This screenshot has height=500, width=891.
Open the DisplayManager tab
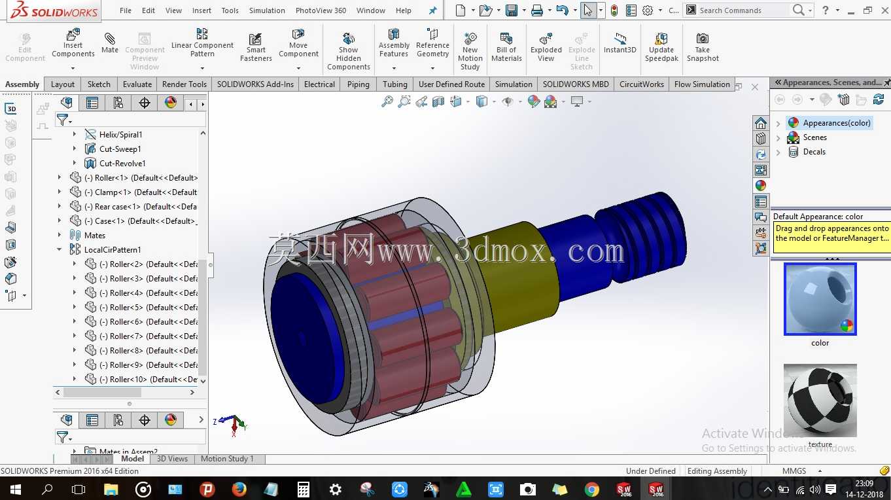pos(171,103)
